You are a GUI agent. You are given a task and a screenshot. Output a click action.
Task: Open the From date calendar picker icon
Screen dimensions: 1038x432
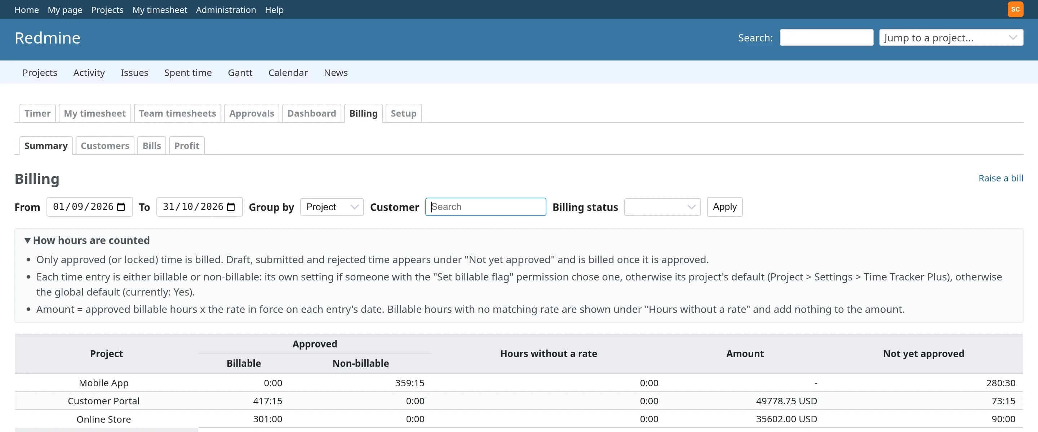(121, 207)
